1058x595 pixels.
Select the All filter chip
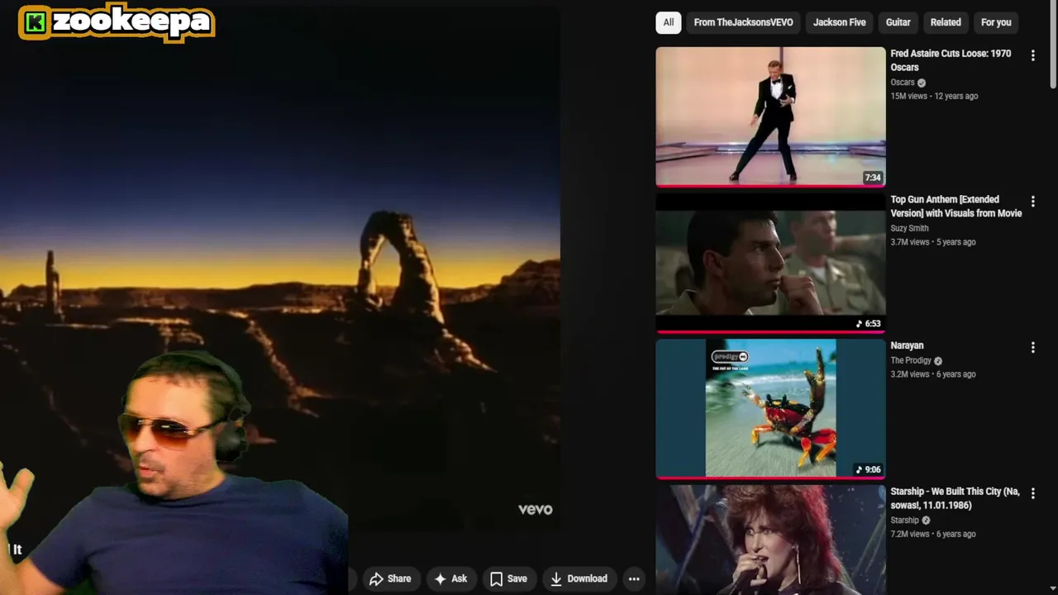668,22
